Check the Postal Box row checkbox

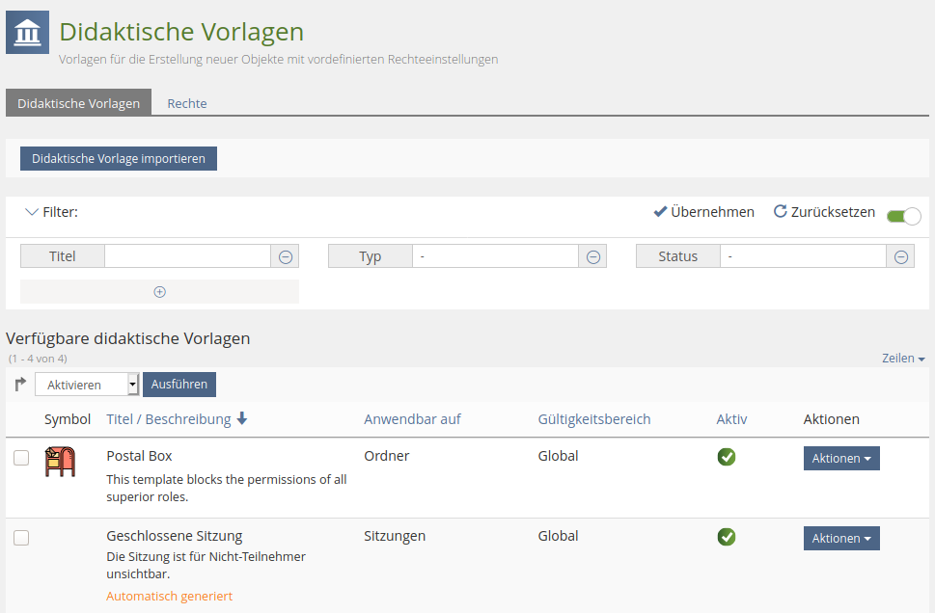[21, 459]
